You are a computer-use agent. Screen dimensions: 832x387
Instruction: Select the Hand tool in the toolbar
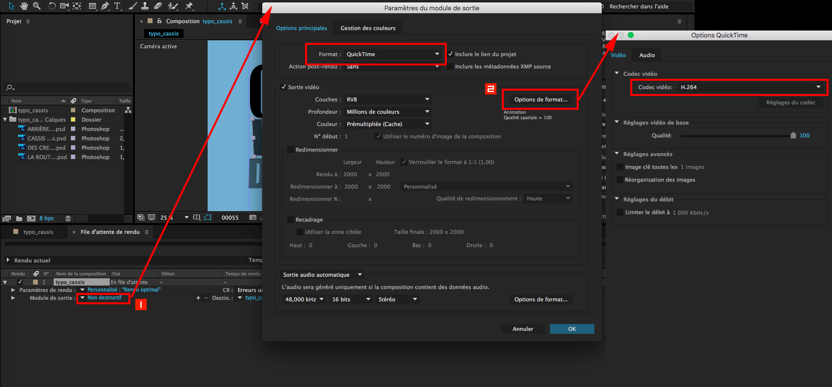coord(24,6)
